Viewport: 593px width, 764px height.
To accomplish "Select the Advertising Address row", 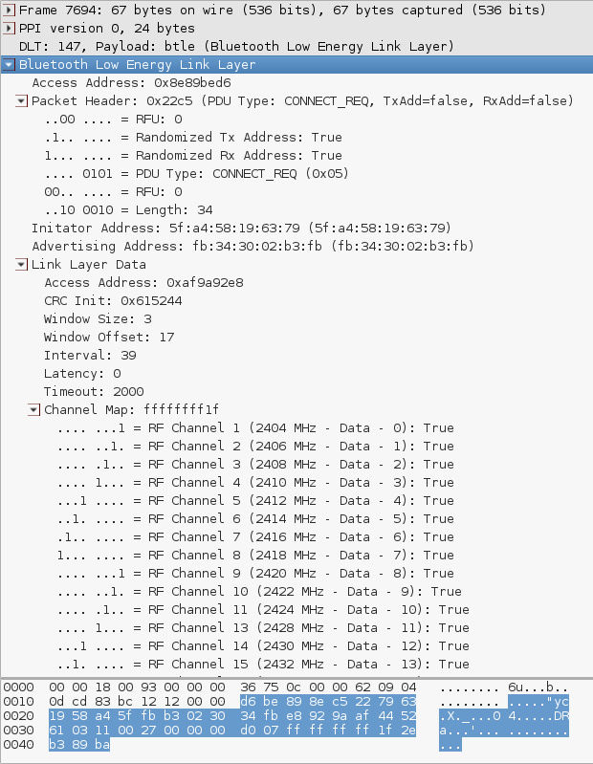I will point(253,246).
